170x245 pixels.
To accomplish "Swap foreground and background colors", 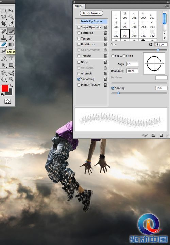I will 11,86.
